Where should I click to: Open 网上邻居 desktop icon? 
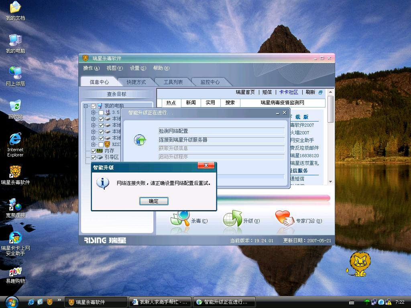pyautogui.click(x=16, y=77)
